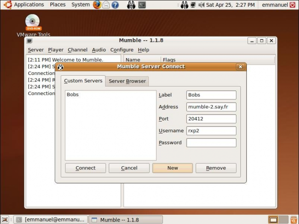Close the Mumble main window
The width and height of the screenshot is (299, 224).
[271, 41]
